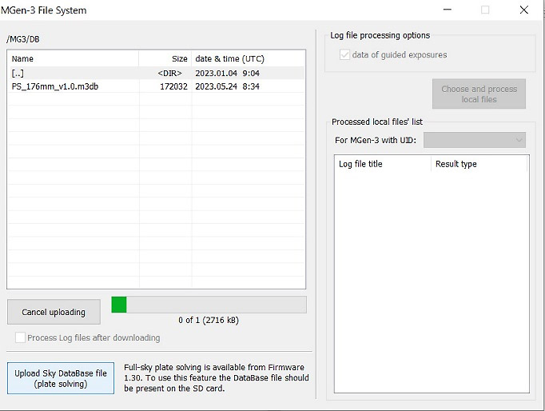Click Upload Sky DataBase file button
The image size is (545, 411).
tap(61, 378)
